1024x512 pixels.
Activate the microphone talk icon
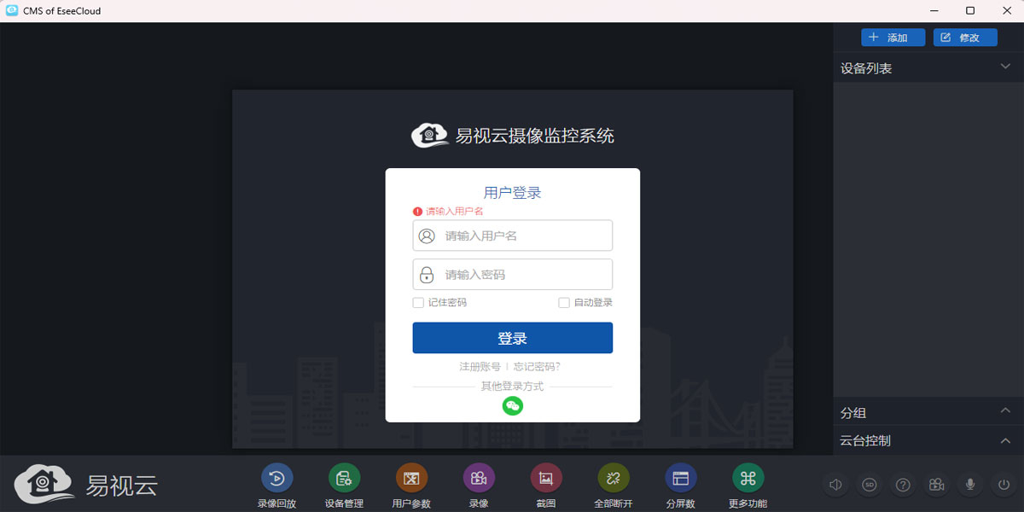click(x=969, y=484)
